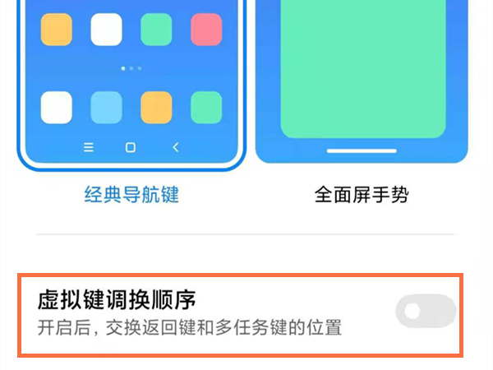Tap the 开启后,交换返回键和多任务键的位置 description
Viewport: 493px width, 370px height.
click(x=190, y=327)
